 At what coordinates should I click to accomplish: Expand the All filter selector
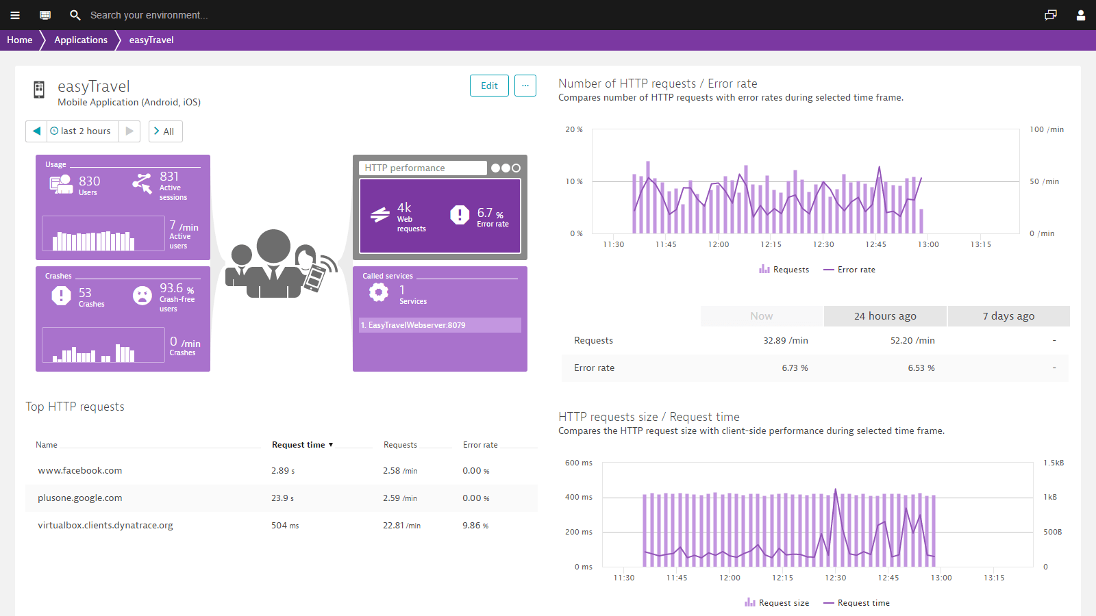(x=165, y=131)
